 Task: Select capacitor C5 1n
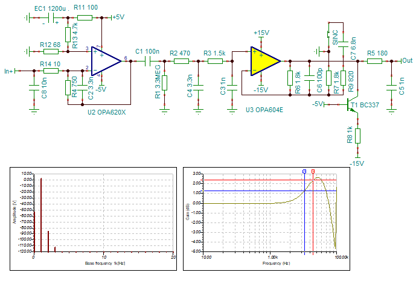pyautogui.click(x=391, y=87)
